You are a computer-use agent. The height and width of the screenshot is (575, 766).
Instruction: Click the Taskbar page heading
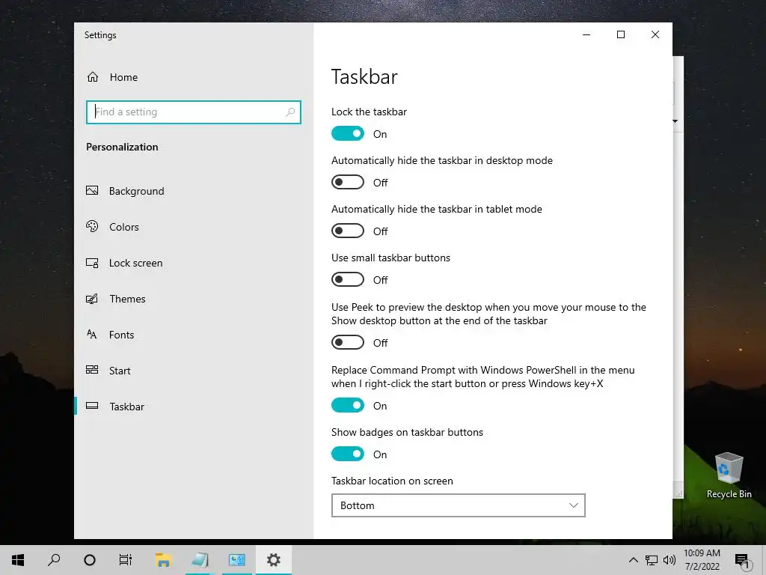364,77
